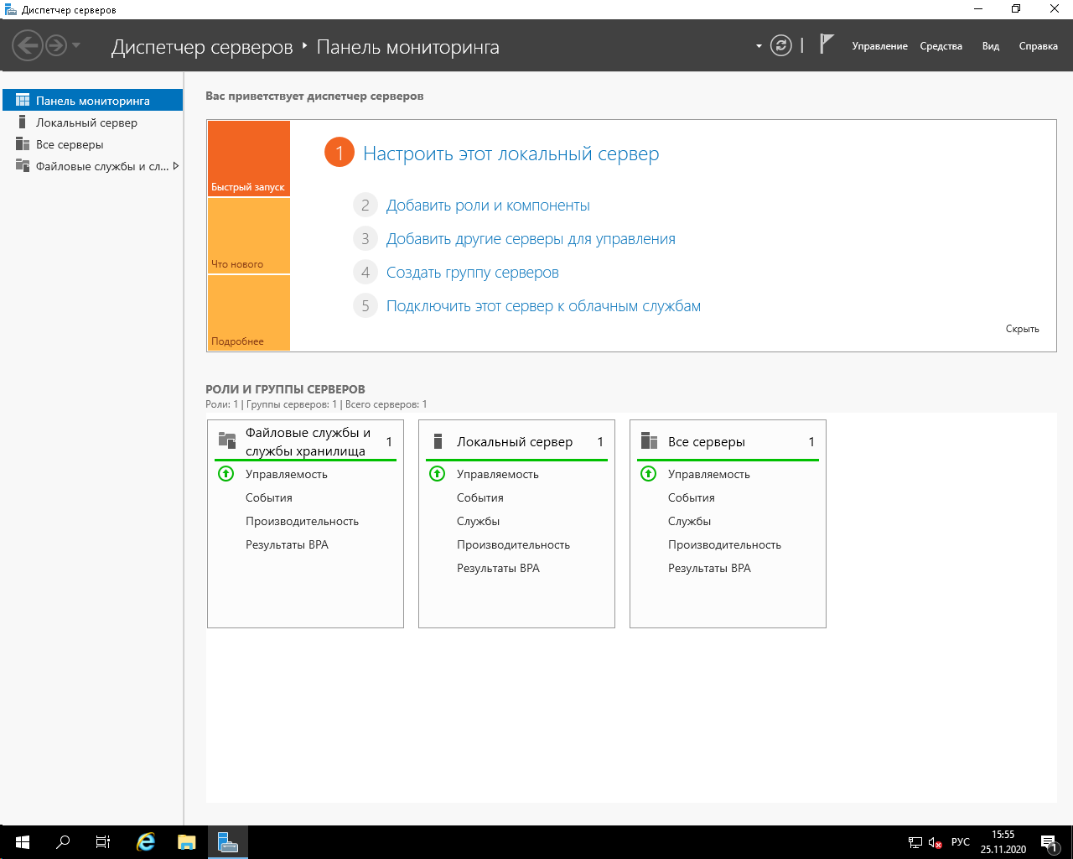Open the notifications flag icon

coord(827,44)
